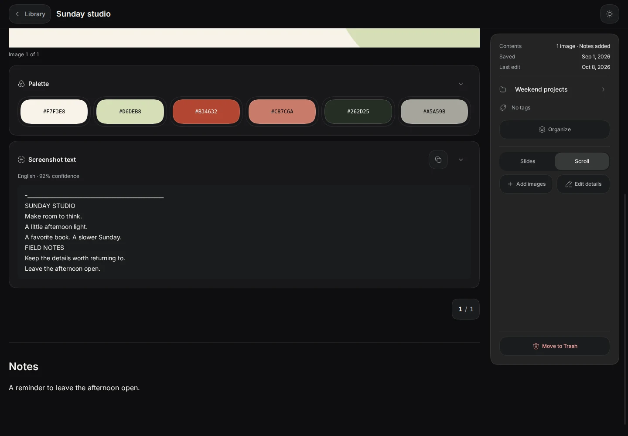
Task: Copy the #F7F3E8 cream swatch
Action: pos(54,112)
